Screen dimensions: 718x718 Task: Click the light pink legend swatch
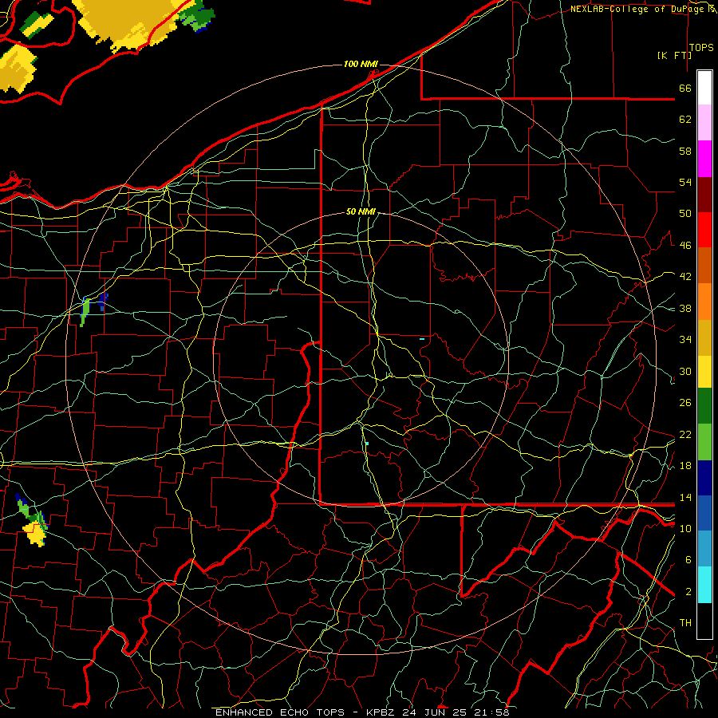coord(704,123)
